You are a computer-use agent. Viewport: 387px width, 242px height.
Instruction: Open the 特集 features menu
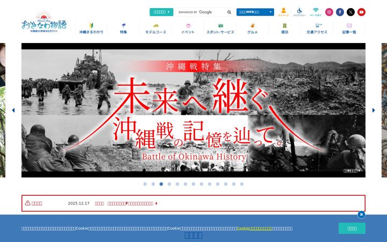click(x=124, y=29)
